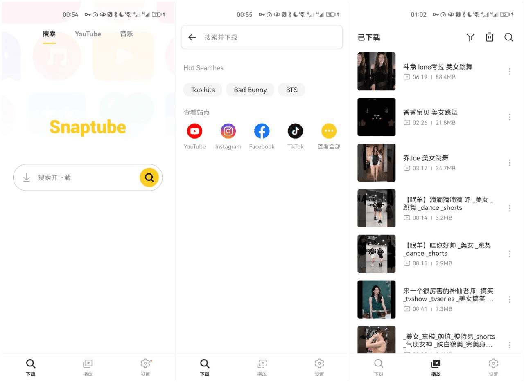Select the Bad Bunny hot search chip

click(x=250, y=90)
